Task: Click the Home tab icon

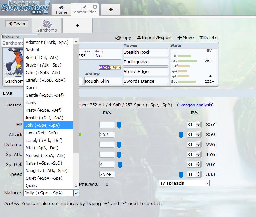Action: 61,7
